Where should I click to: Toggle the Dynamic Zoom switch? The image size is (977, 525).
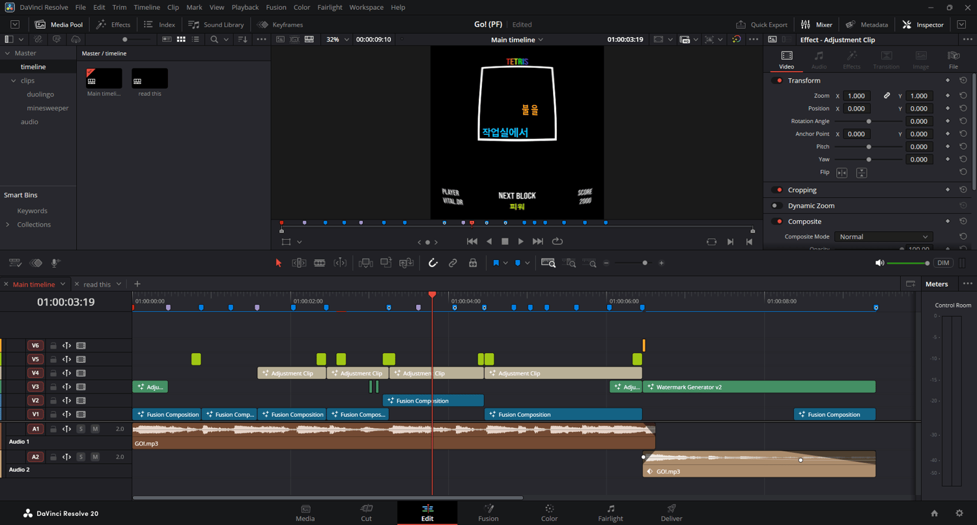click(777, 206)
